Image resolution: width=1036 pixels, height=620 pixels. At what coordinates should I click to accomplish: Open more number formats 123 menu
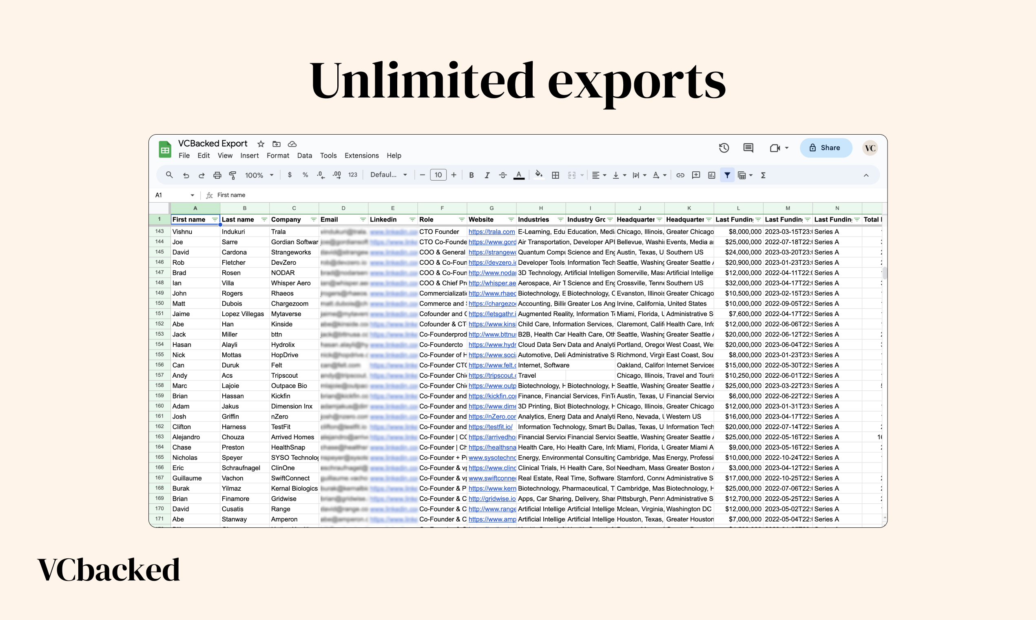352,175
